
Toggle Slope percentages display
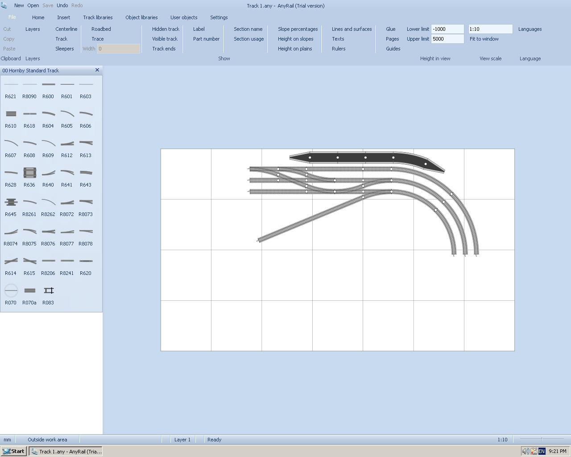coord(298,29)
